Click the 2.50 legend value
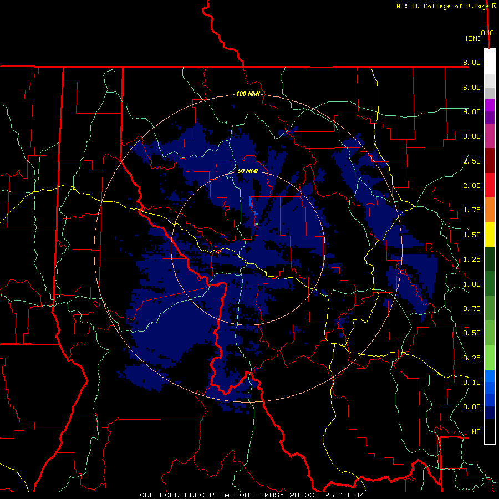The width and height of the screenshot is (499, 499). 472,161
